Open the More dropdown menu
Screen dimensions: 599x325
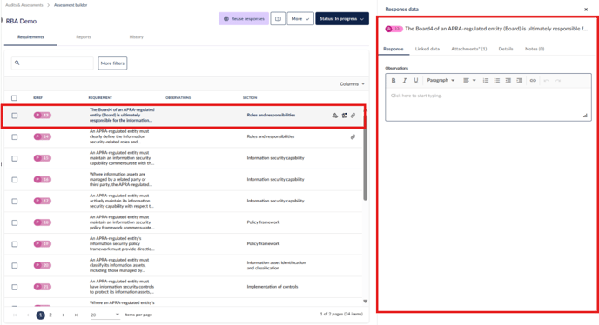(x=300, y=19)
